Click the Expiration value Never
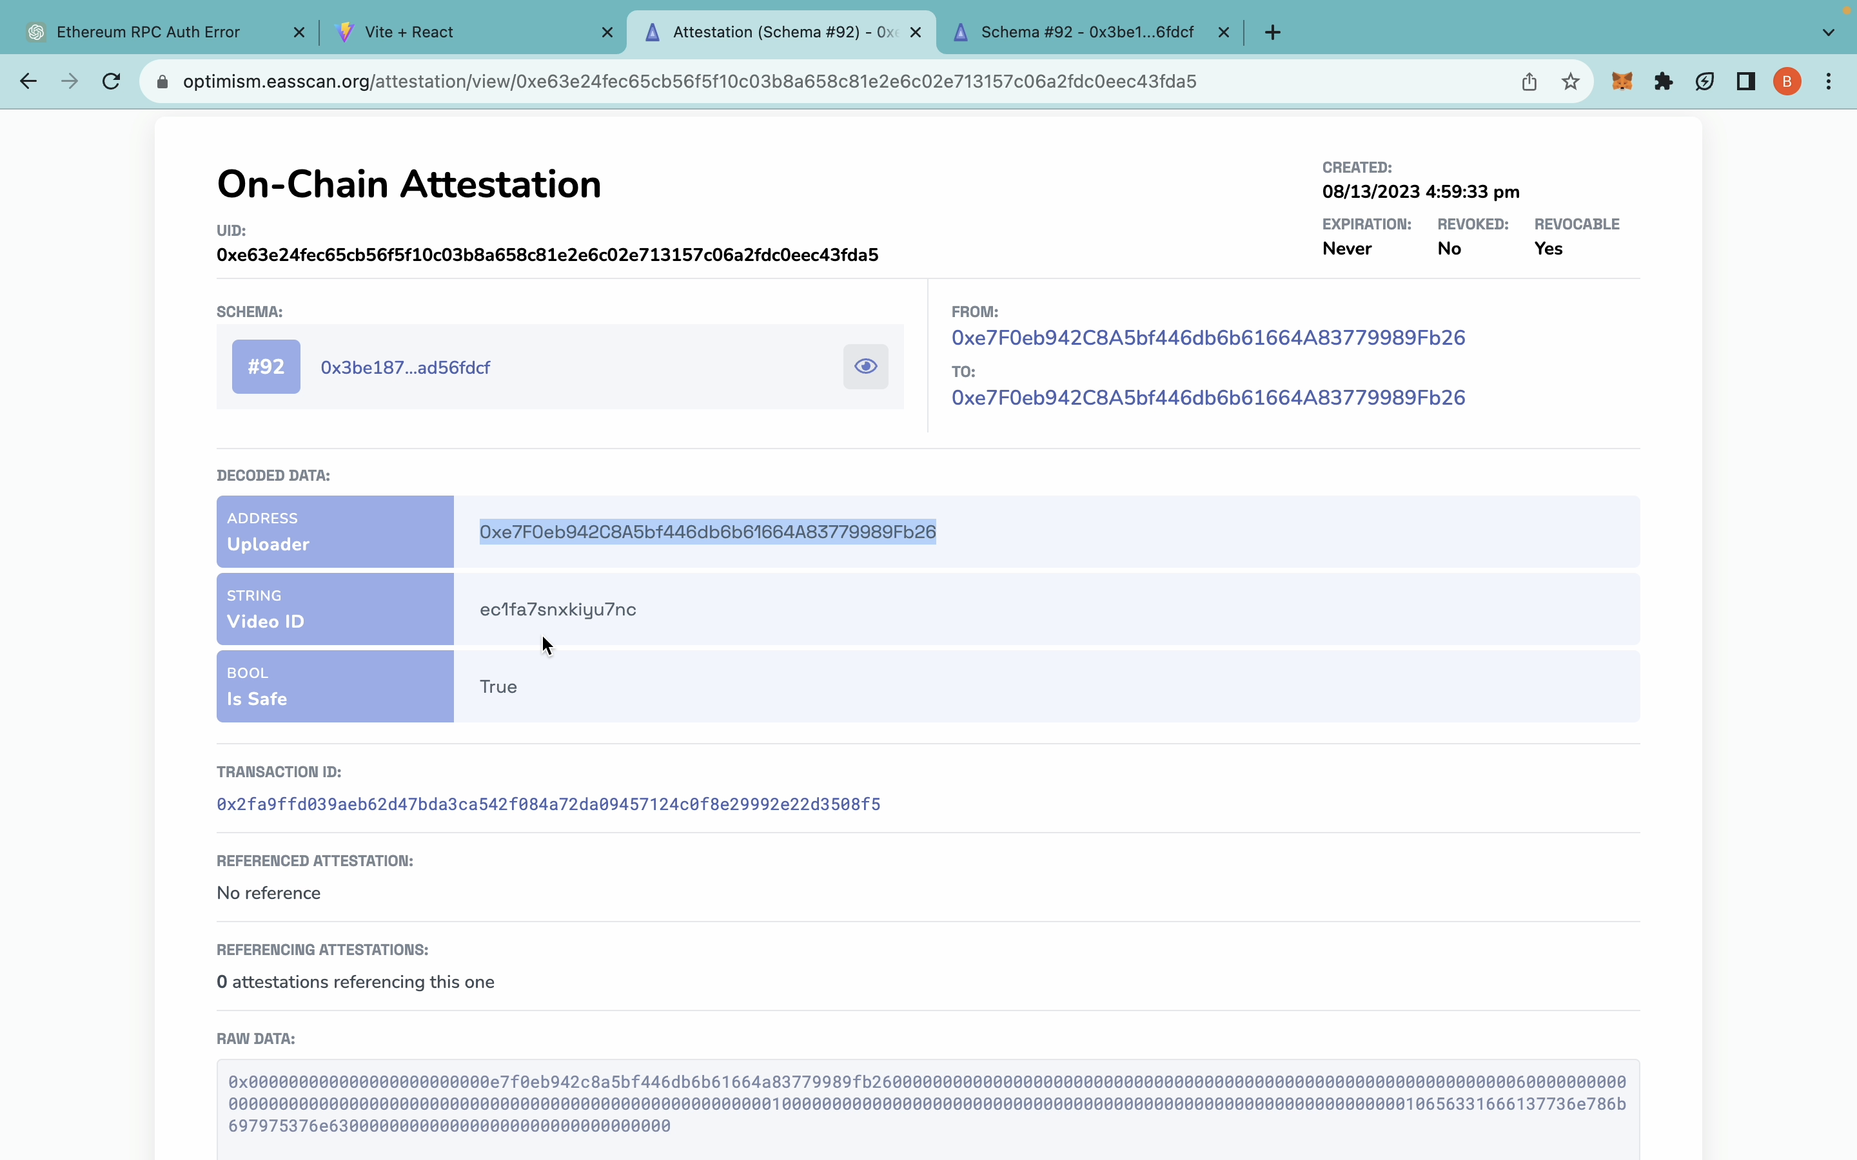The height and width of the screenshot is (1160, 1857). tap(1347, 249)
